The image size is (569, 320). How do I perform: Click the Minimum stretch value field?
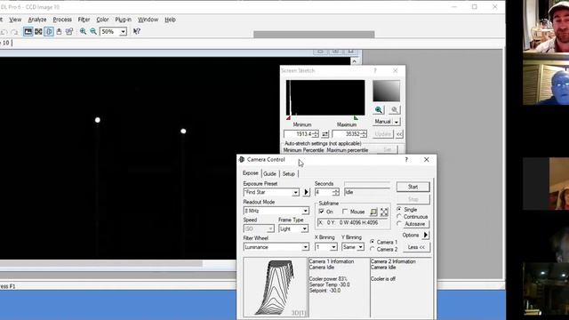click(x=298, y=134)
